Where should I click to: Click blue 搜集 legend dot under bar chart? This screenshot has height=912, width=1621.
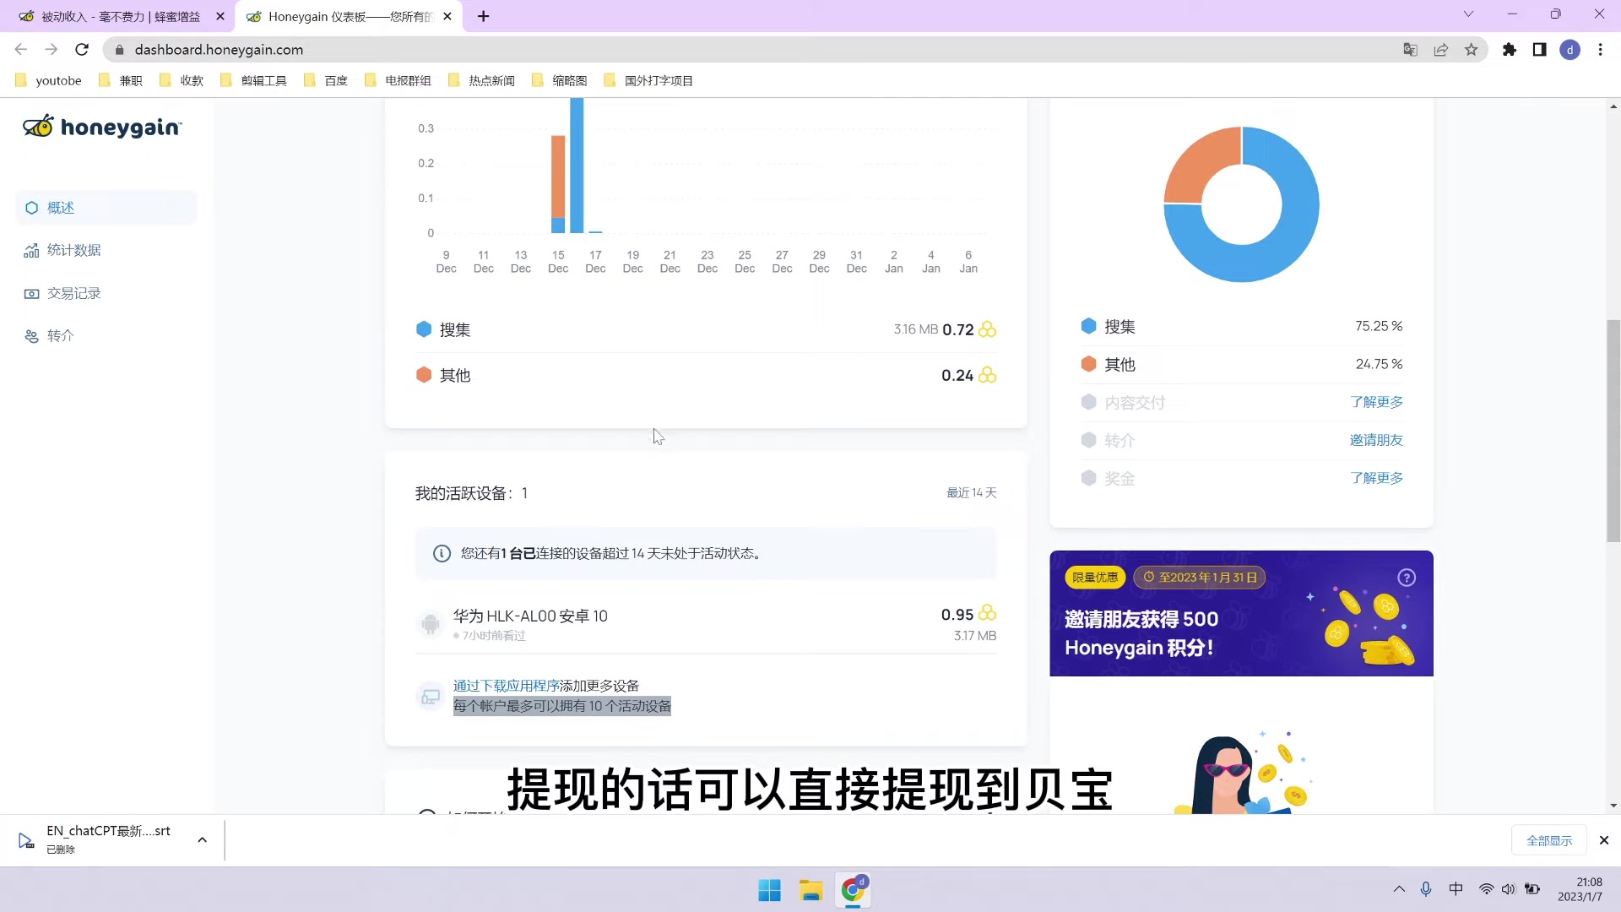(424, 329)
